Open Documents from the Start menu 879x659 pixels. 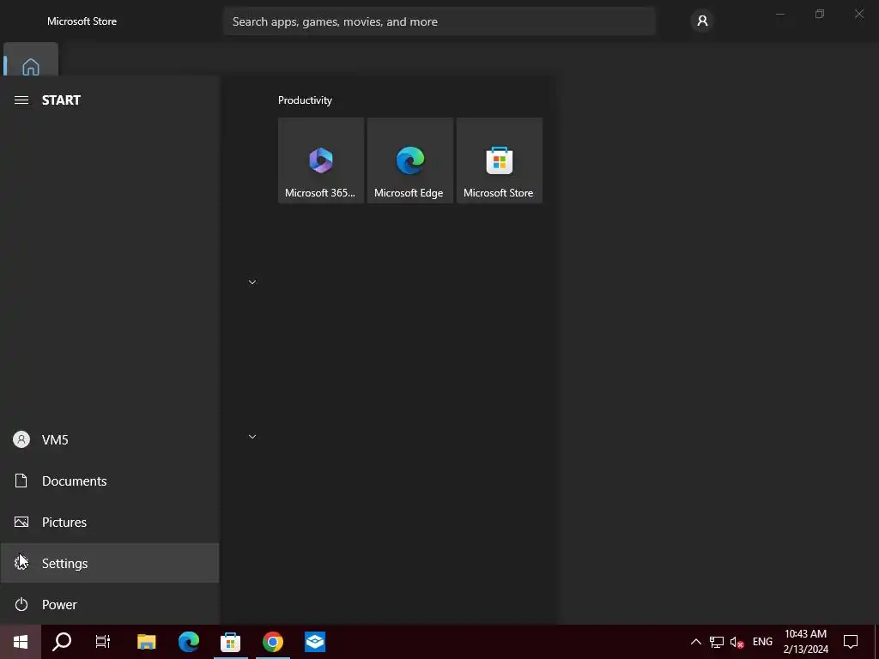click(x=110, y=481)
